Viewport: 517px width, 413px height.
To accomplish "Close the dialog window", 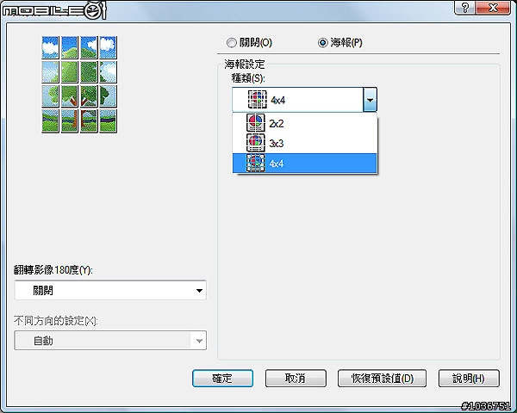I will point(493,8).
